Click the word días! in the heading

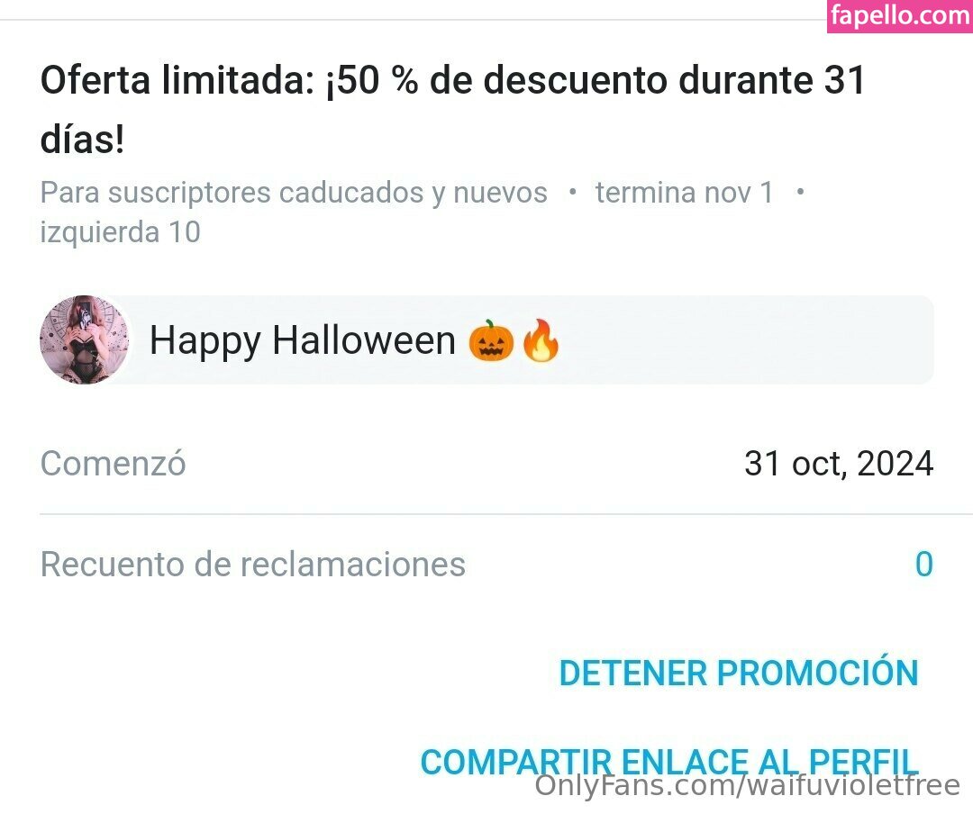point(83,139)
